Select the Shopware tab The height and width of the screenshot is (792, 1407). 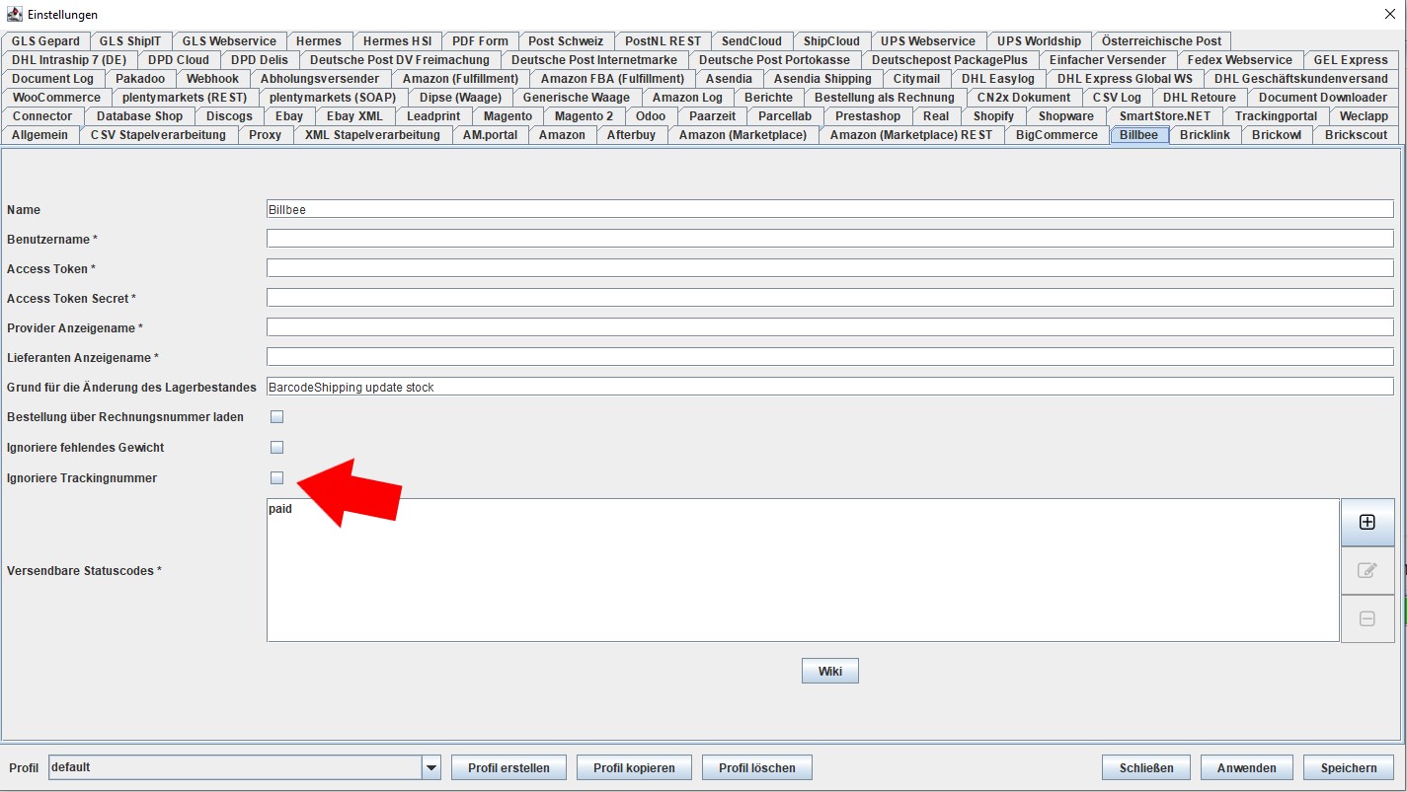tap(1065, 116)
